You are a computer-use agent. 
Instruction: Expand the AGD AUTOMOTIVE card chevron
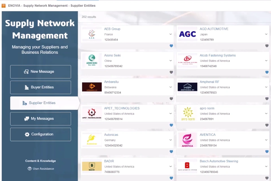pyautogui.click(x=266, y=34)
